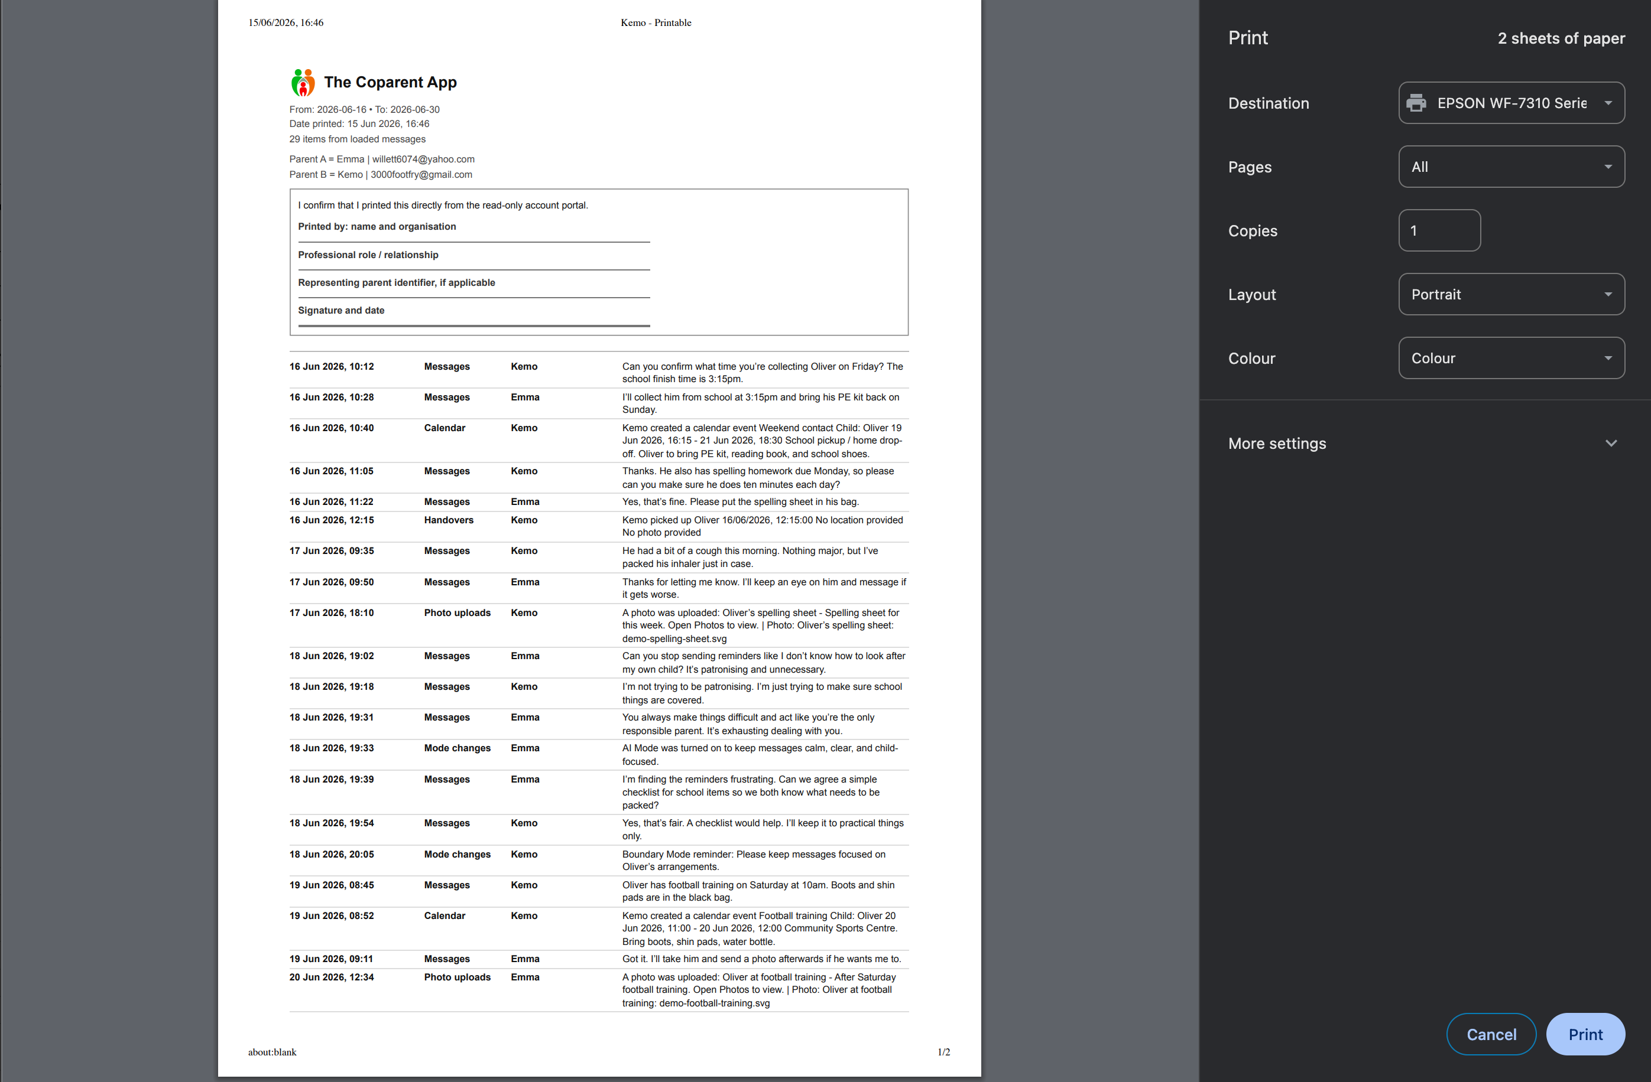Click "Photo uploads" in 17 Jun 18:10 row
The width and height of the screenshot is (1651, 1082).
tap(457, 612)
